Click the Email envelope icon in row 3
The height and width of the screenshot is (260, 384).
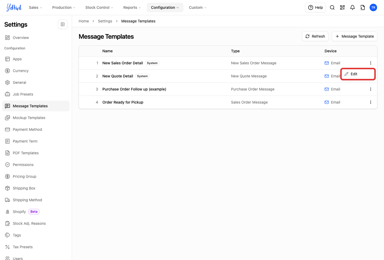(327, 89)
